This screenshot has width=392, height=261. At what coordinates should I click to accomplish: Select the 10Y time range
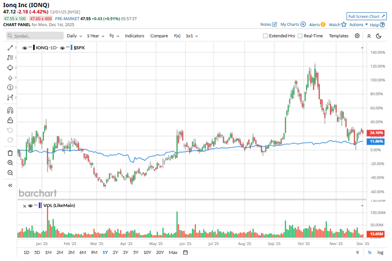147,253
